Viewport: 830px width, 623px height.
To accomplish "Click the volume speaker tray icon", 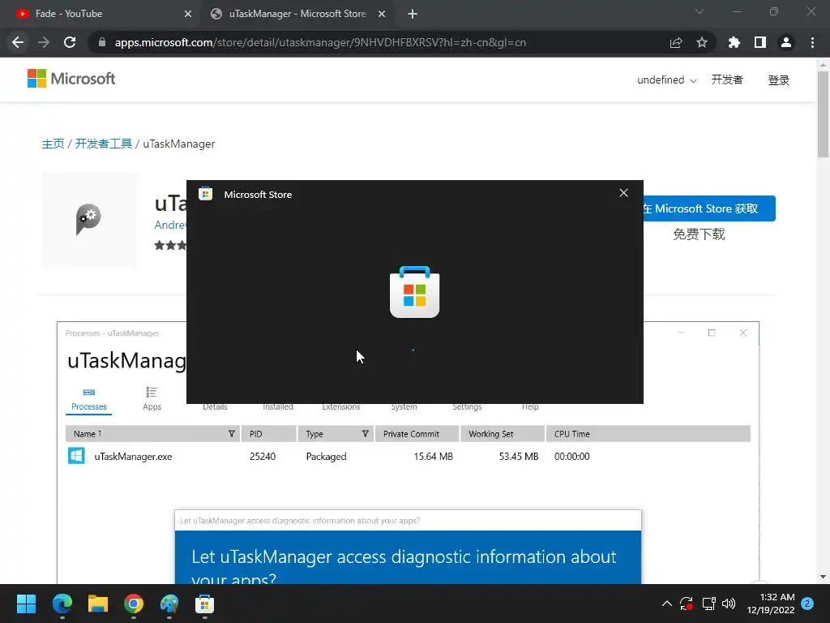I will point(729,604).
